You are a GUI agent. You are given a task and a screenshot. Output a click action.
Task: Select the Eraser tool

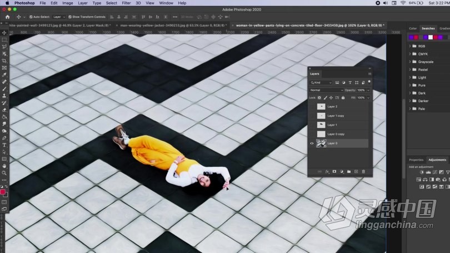pyautogui.click(x=4, y=110)
